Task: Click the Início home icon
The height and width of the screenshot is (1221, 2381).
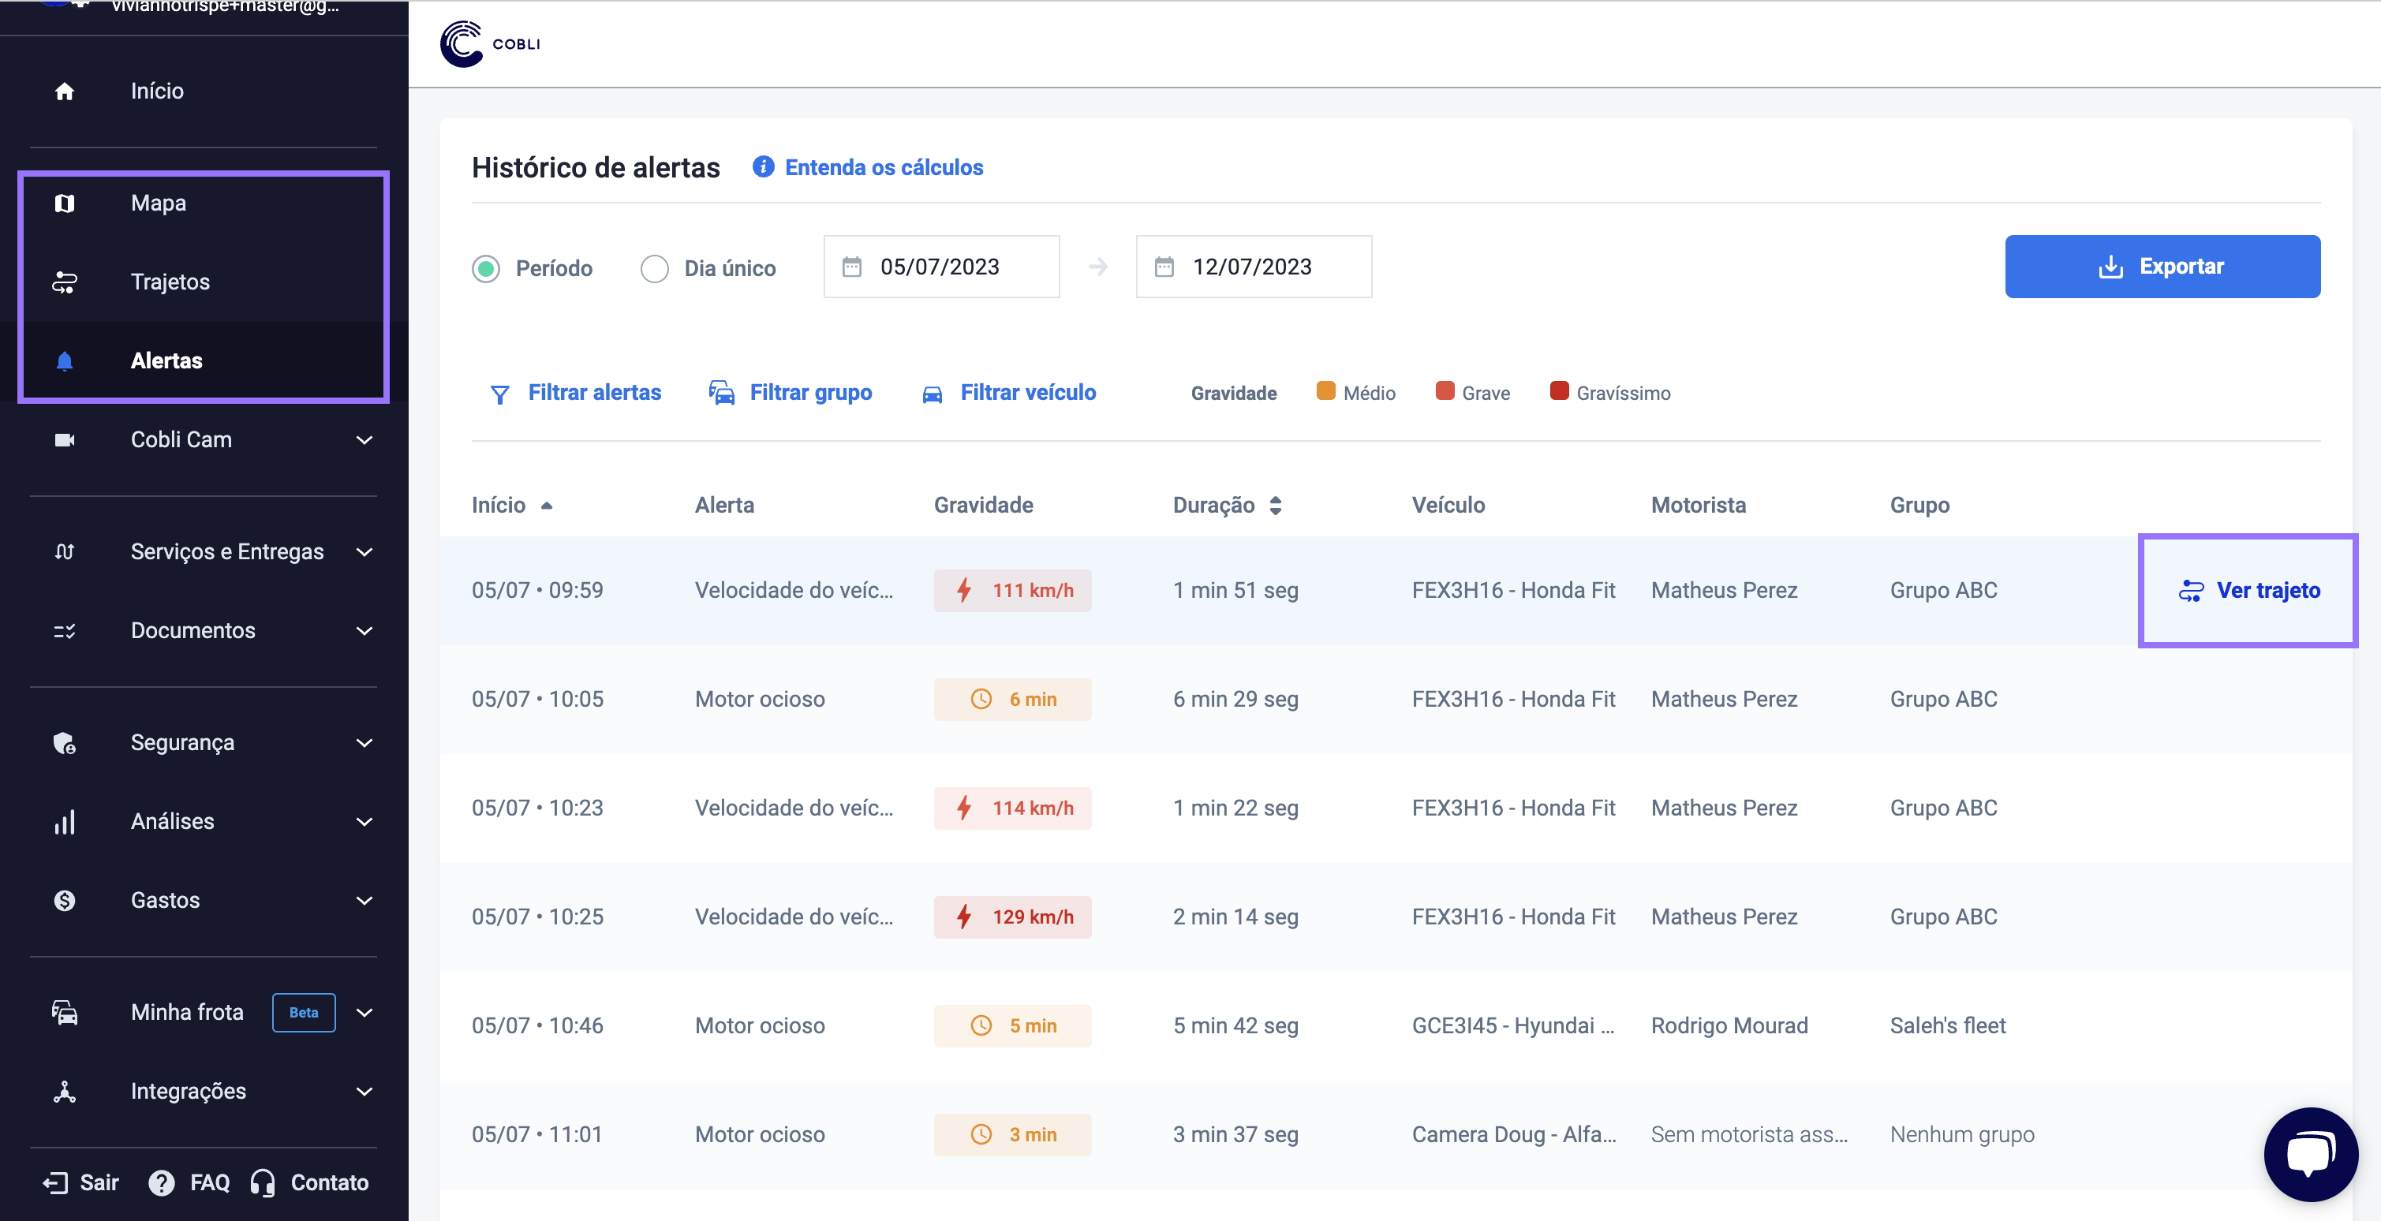Action: (x=64, y=91)
